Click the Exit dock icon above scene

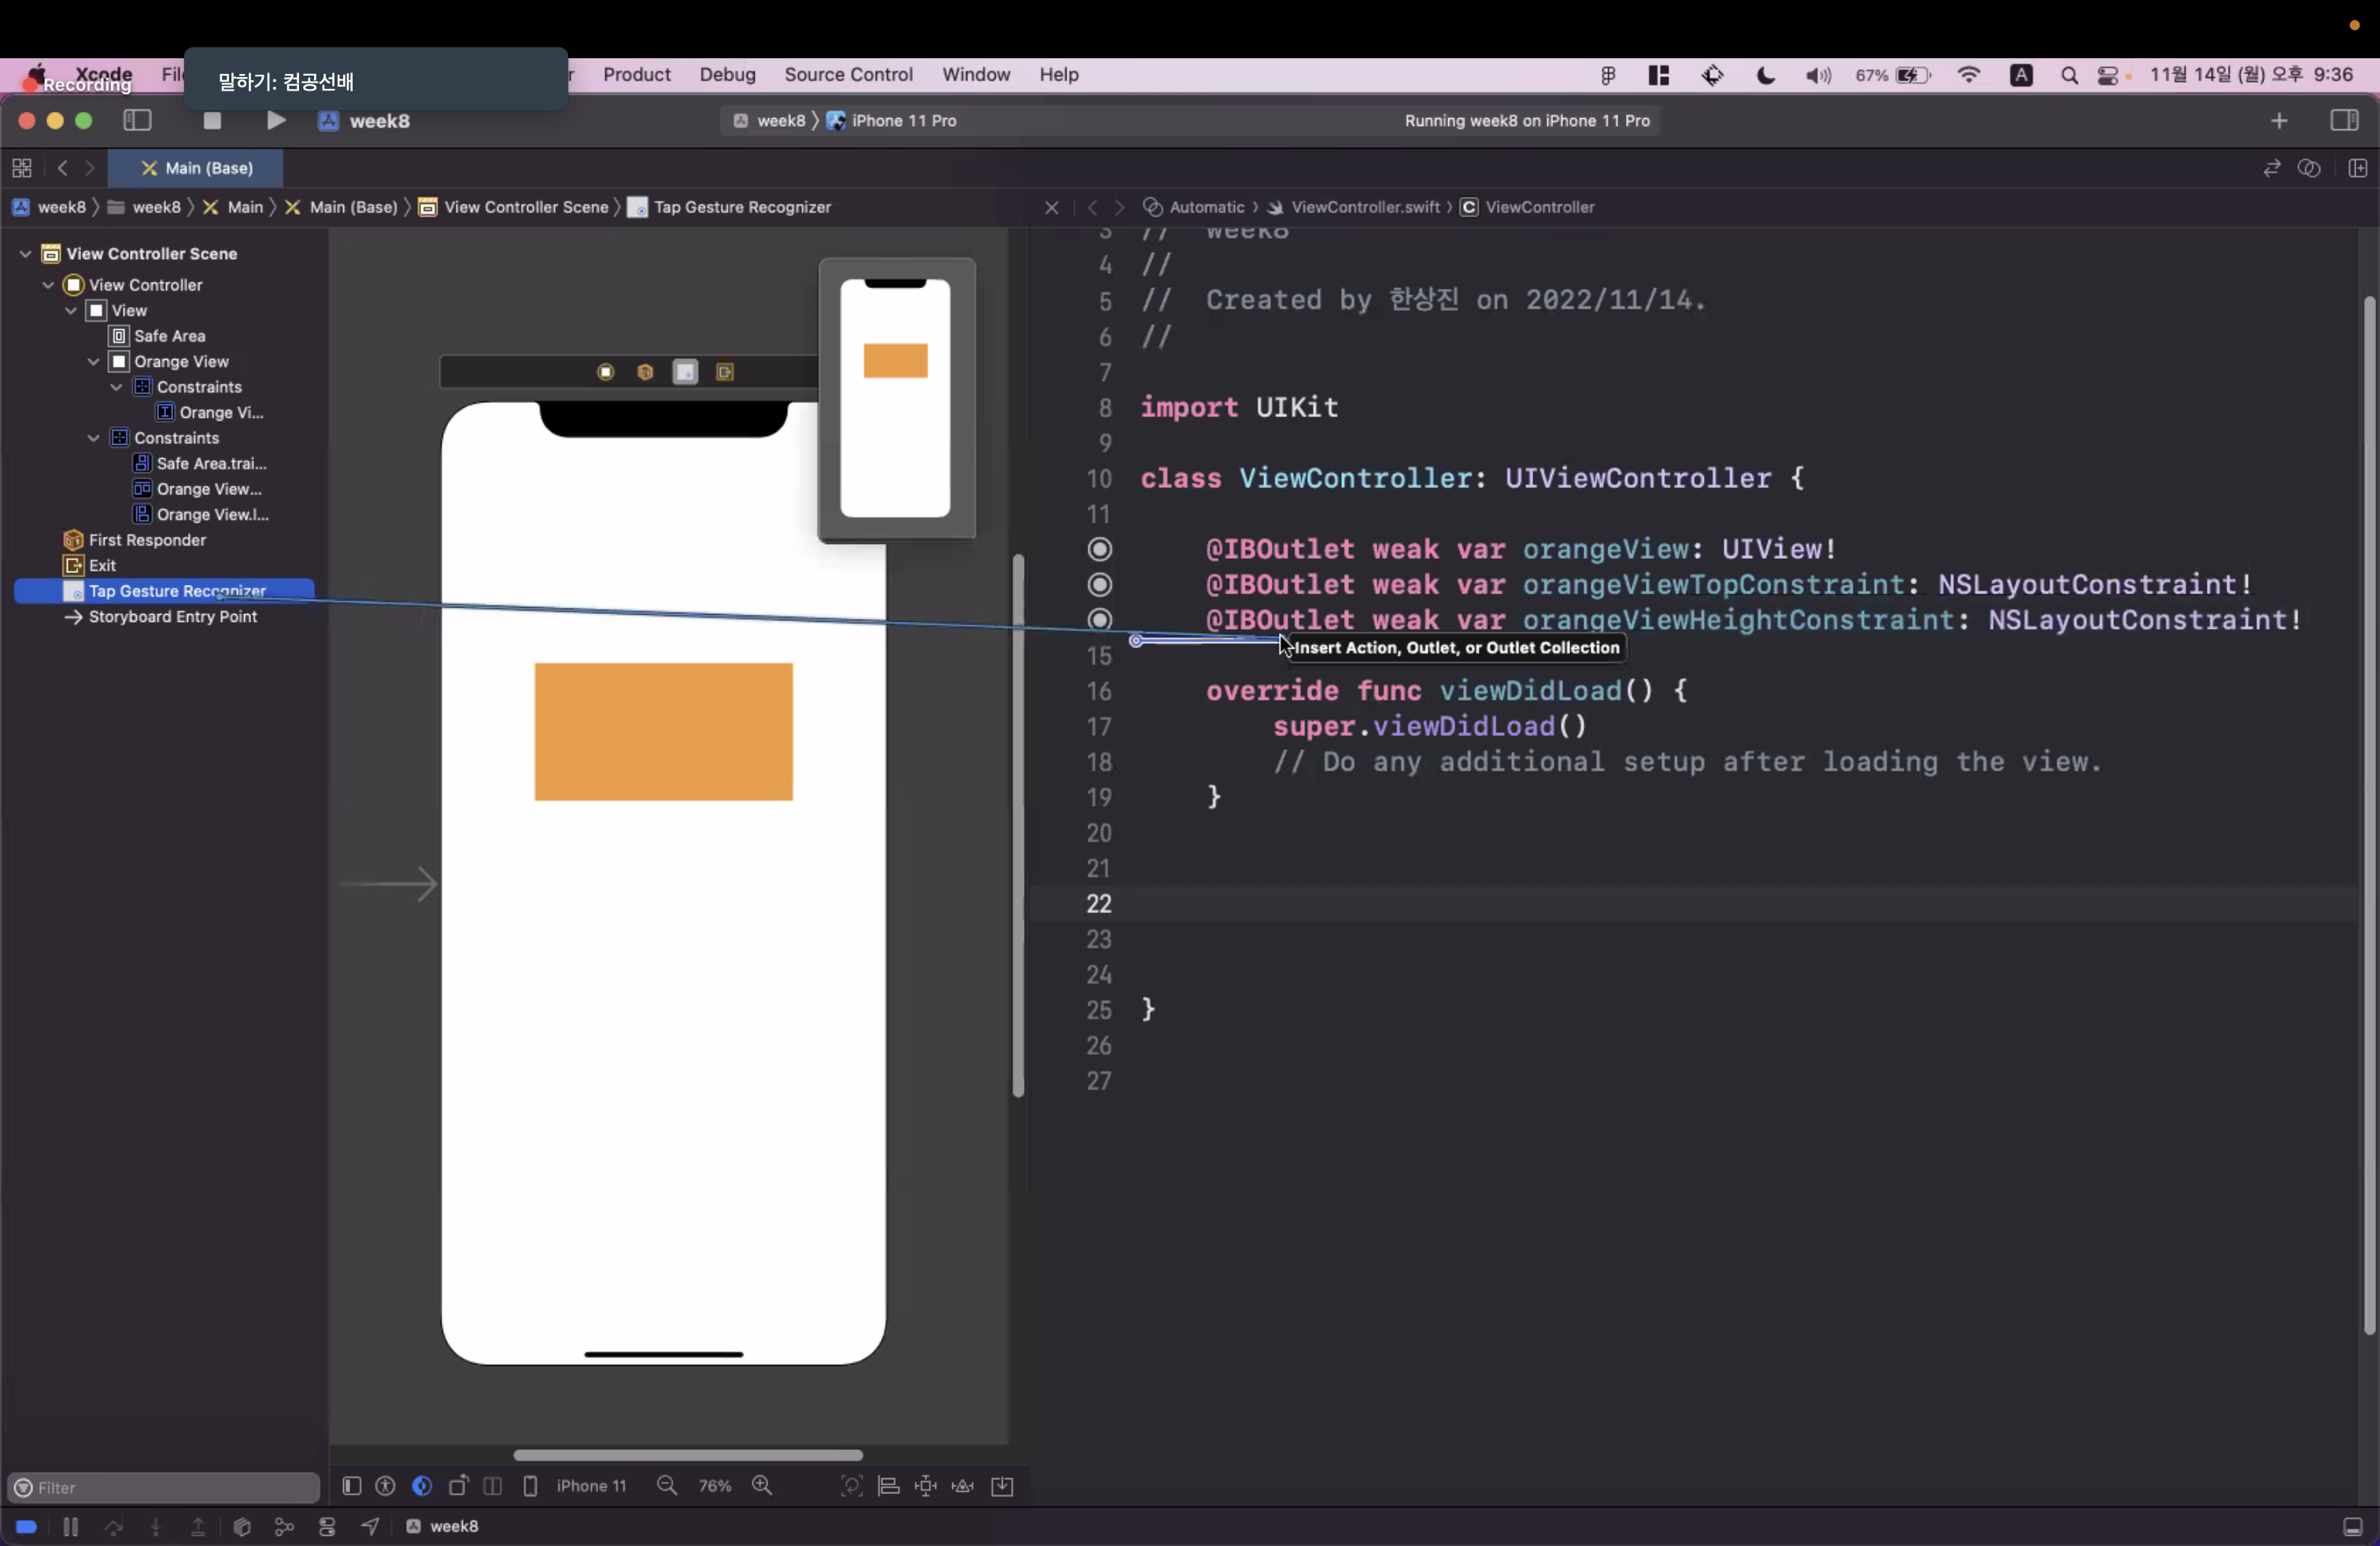pos(725,372)
